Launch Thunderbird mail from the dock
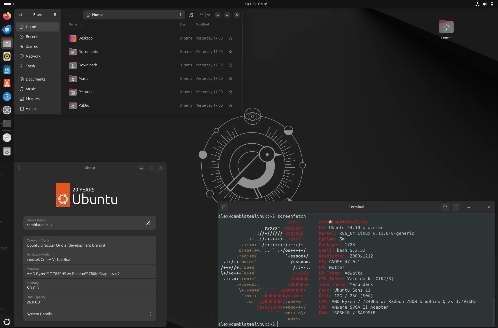Image resolution: width=498 pixels, height=328 pixels. [x=7, y=29]
